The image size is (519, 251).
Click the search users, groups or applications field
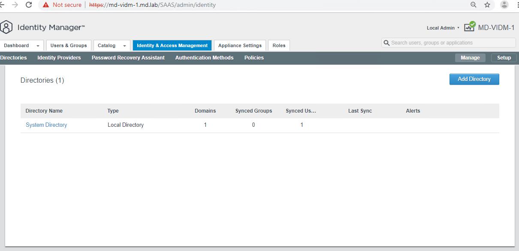coord(448,43)
